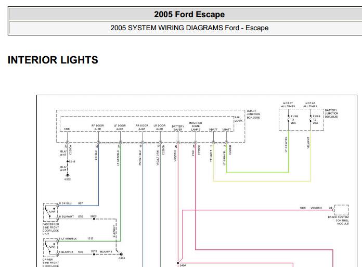Select the 'RR DOOR AJAR' pin label
Screen dimensions: 362x267
coord(142,128)
